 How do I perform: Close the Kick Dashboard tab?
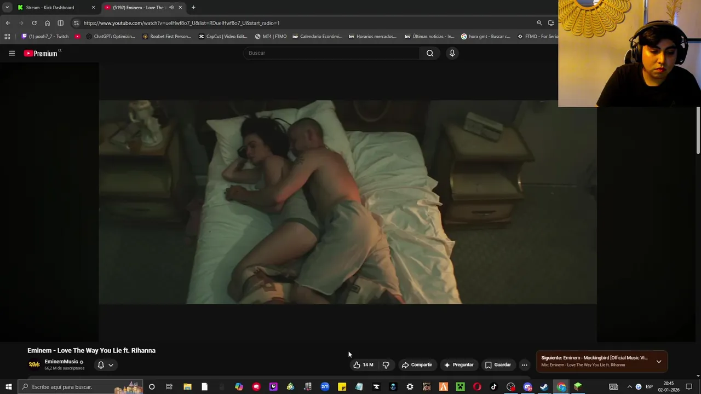[x=93, y=8]
